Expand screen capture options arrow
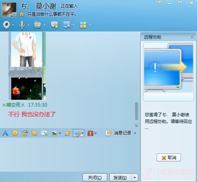Image resolution: width=197 pixels, height=182 pixels. click(83, 133)
